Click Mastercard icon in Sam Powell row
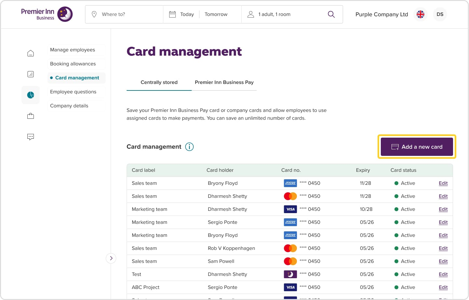 click(290, 261)
